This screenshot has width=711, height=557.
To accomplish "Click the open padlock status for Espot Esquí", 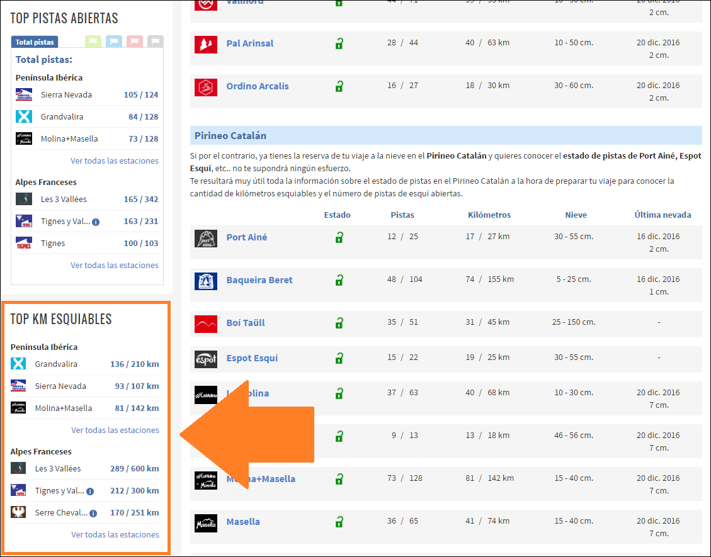I will click(x=339, y=358).
